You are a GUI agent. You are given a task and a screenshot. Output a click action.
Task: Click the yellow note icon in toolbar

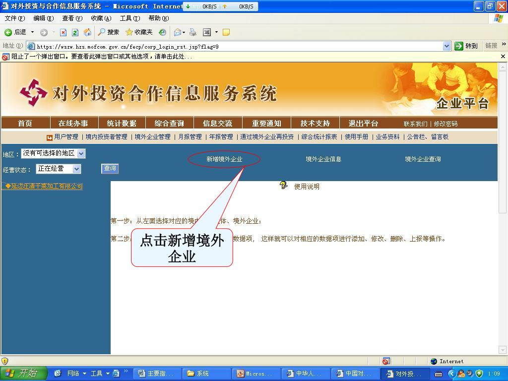(226, 32)
